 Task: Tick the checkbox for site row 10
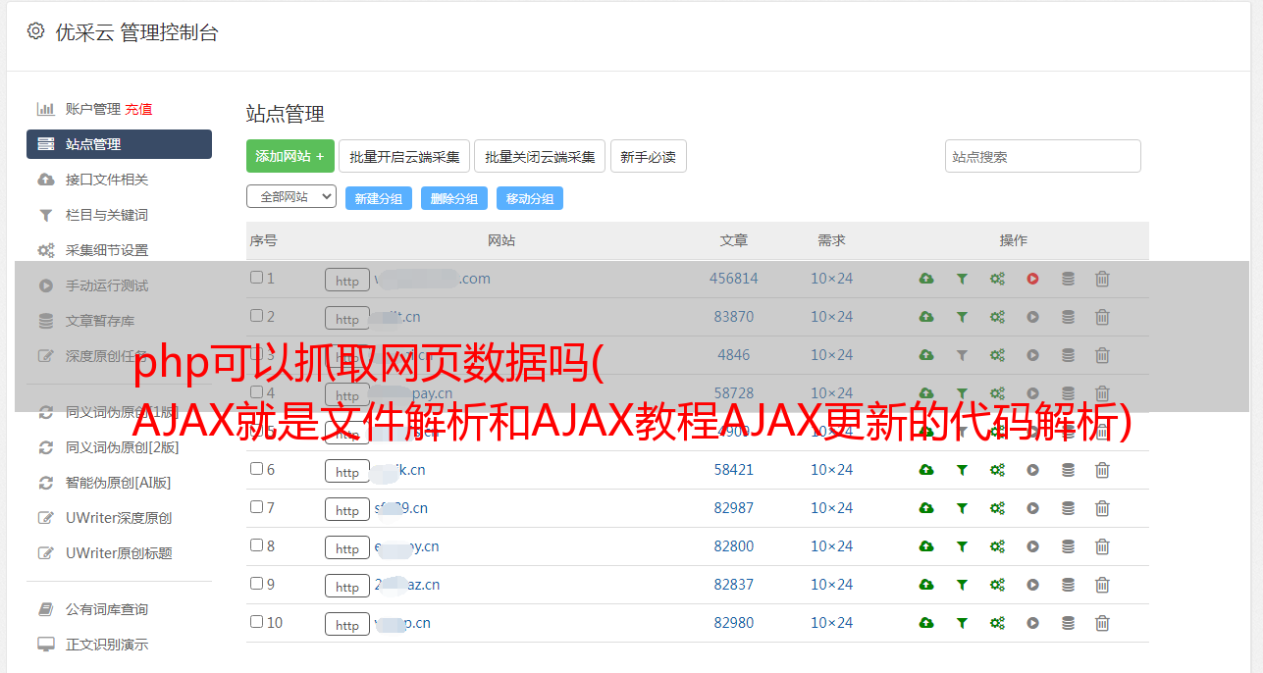256,622
